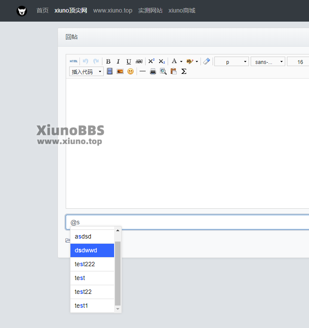Choose test22 from the mention list
This screenshot has height=328, width=309.
point(92,292)
